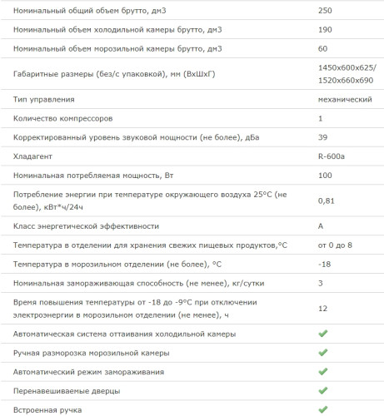Image resolution: width=384 pixels, height=416 pixels.
Task: Click the Тип управления row label
Action: 44,99
